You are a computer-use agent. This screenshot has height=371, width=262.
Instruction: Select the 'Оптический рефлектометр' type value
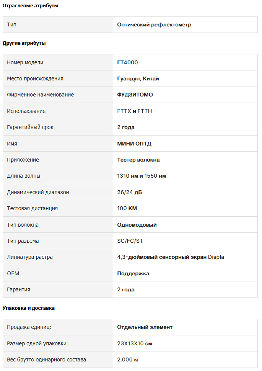coord(154,25)
